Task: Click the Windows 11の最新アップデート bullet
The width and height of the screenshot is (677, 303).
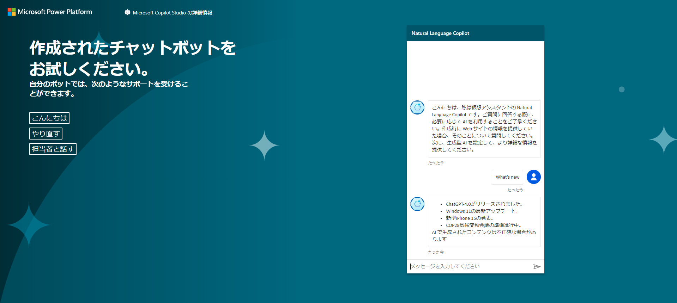Action: [482, 211]
